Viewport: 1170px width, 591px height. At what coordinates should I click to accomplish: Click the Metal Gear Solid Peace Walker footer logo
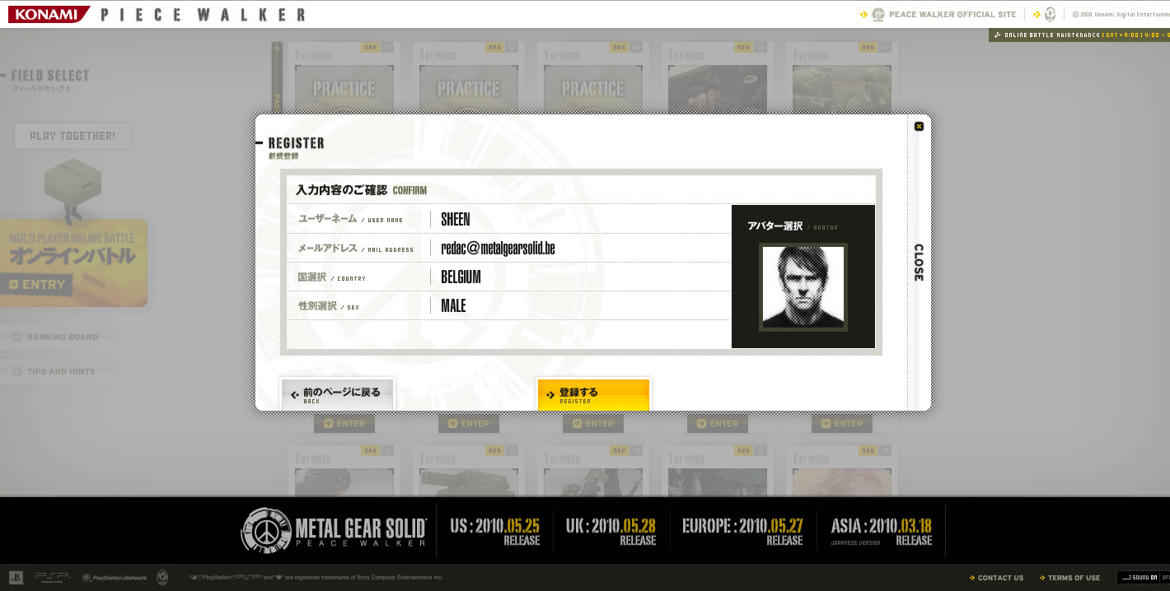(x=334, y=530)
